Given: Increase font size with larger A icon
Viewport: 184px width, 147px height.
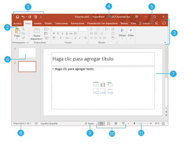Looking at the screenshot, I should 75,38.
